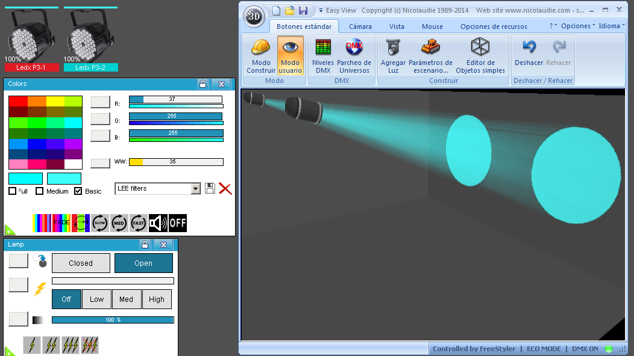Select MED rotation speed macro

click(119, 223)
